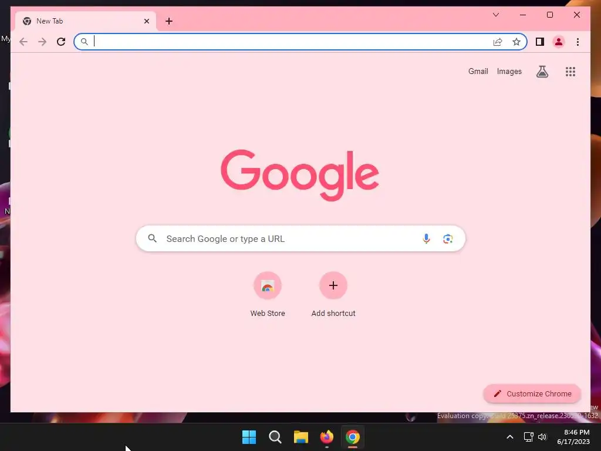This screenshot has width=601, height=451.
Task: Click the Chrome taskbar icon
Action: click(352, 437)
